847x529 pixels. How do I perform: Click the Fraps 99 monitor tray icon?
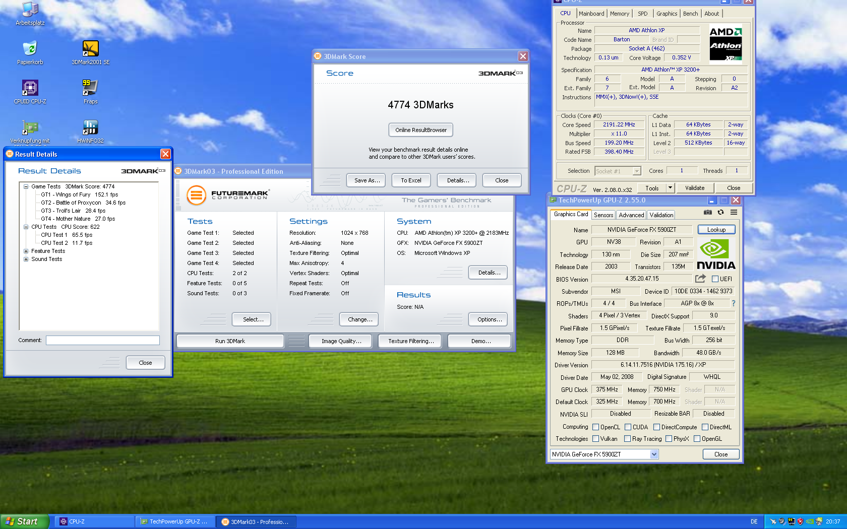(791, 521)
